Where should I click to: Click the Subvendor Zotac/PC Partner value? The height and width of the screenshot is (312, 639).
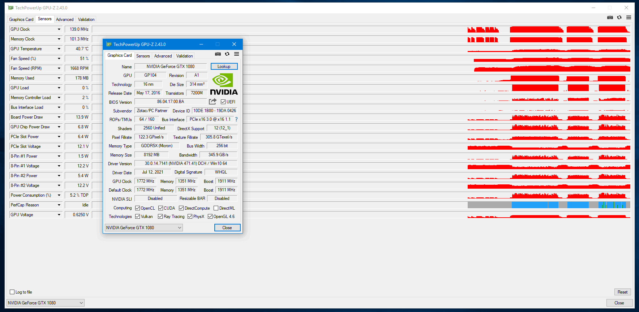[x=152, y=111]
